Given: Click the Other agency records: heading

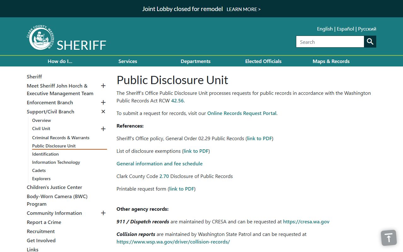Looking at the screenshot, I should (x=142, y=209).
